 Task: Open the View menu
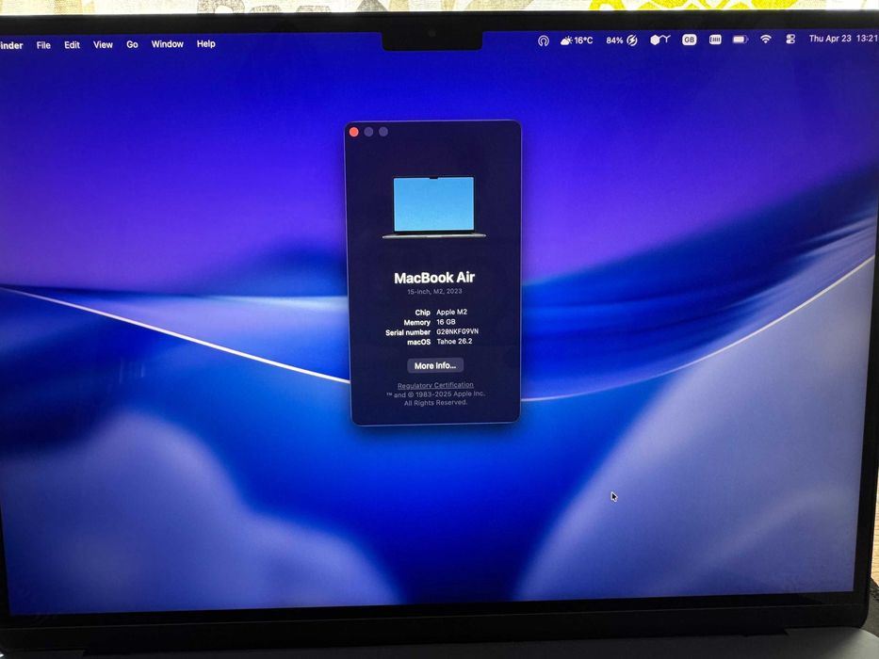pyautogui.click(x=103, y=45)
